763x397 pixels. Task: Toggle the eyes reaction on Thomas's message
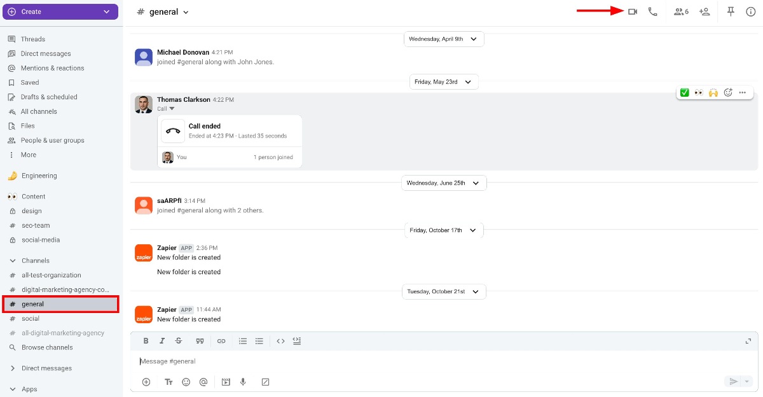699,92
